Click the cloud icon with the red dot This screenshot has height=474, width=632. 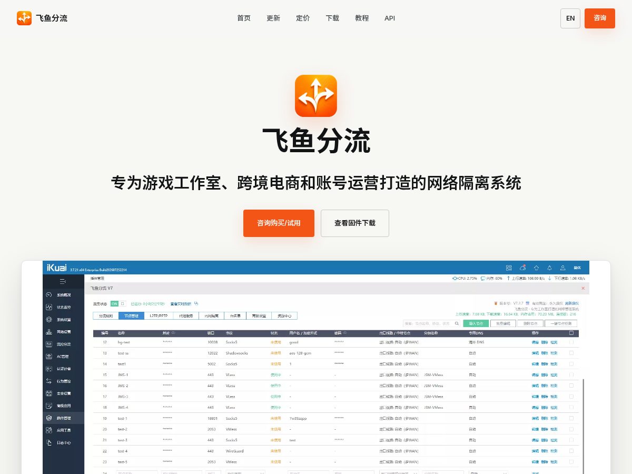(522, 268)
